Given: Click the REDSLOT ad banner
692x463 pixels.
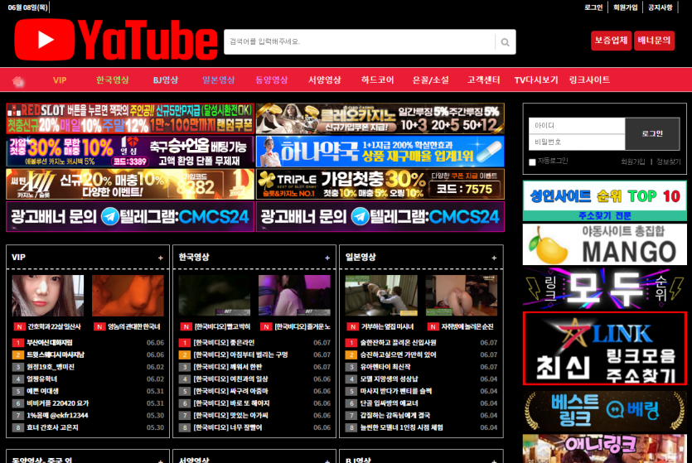Looking at the screenshot, I should [x=130, y=118].
